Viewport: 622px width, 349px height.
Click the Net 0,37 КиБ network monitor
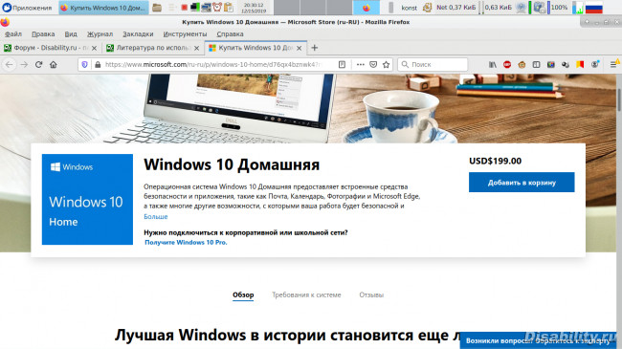455,8
